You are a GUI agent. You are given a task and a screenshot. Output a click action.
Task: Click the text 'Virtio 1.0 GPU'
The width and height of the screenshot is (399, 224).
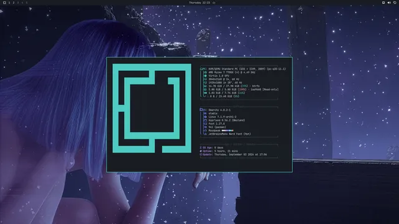[219, 76]
